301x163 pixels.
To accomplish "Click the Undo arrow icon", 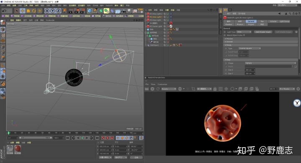I will [4, 11].
